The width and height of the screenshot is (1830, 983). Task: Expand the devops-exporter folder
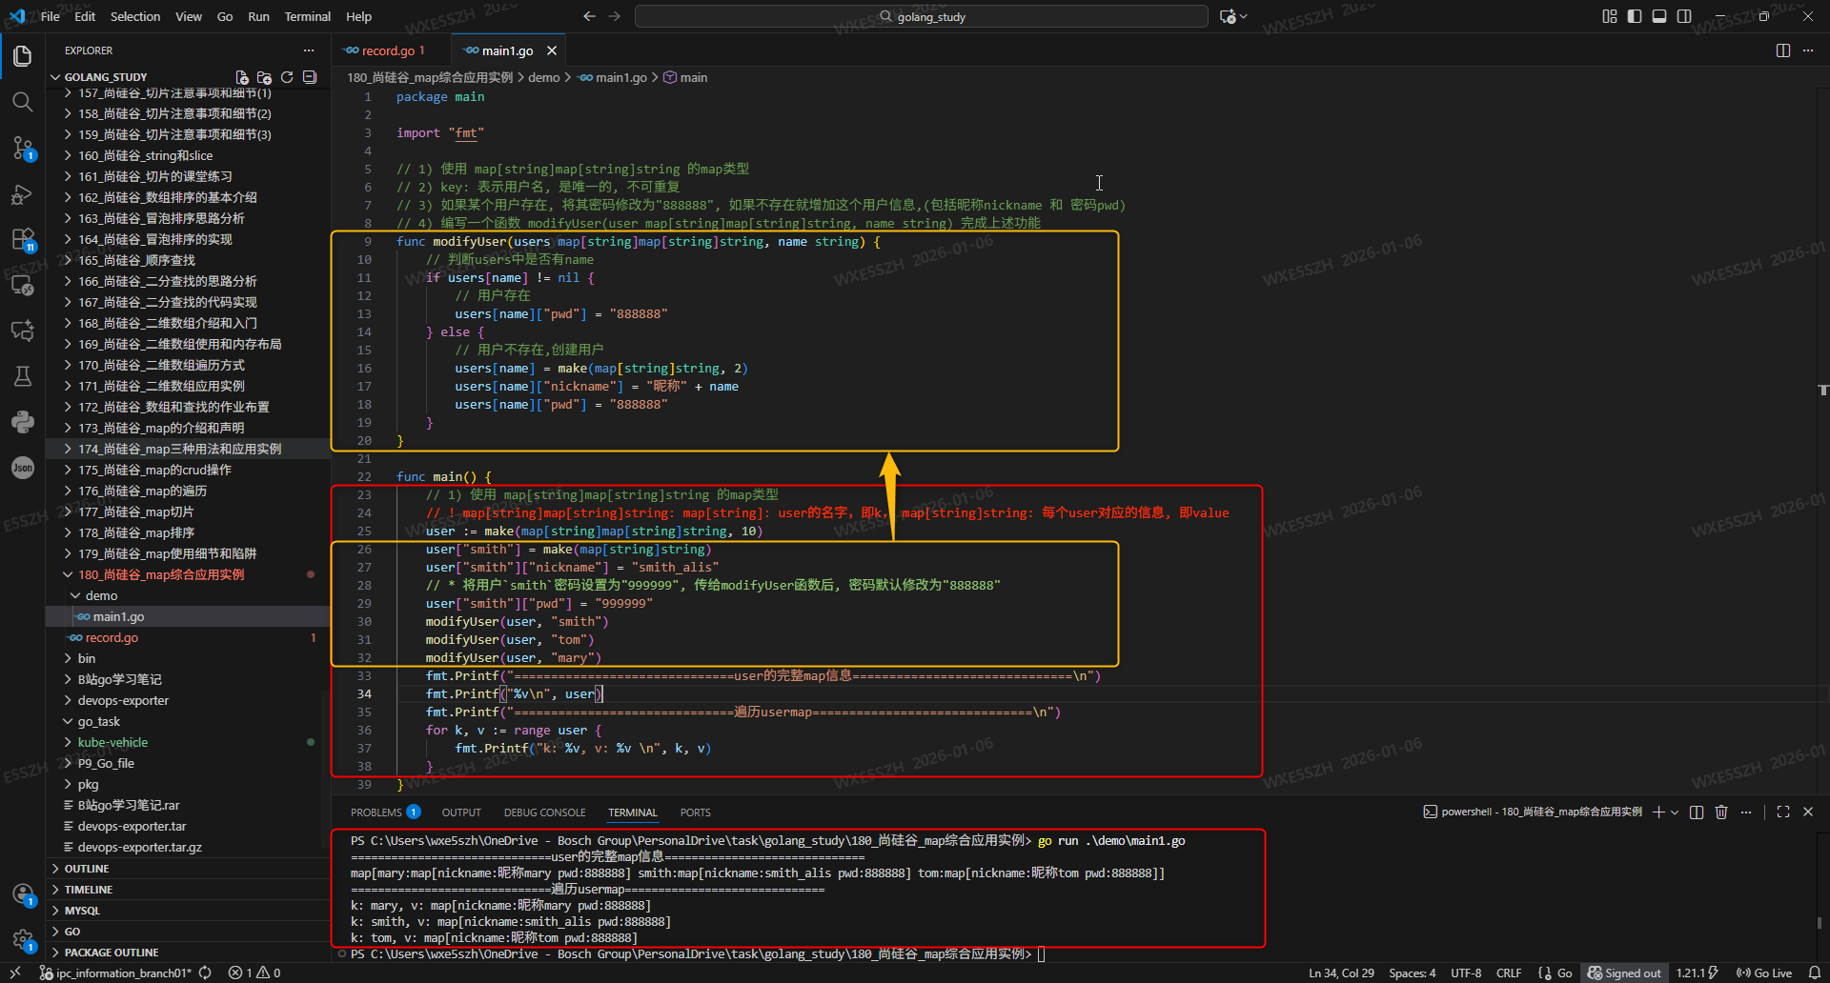point(188,701)
